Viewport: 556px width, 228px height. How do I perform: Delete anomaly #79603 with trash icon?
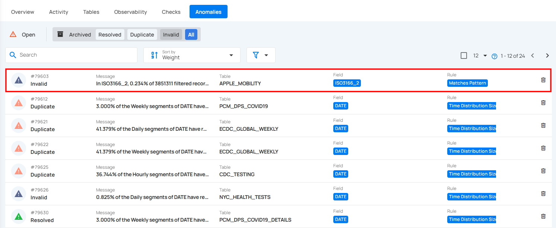point(543,80)
